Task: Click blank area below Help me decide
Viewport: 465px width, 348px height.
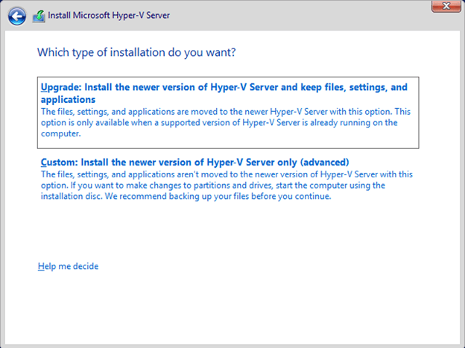Action: pyautogui.click(x=224, y=306)
